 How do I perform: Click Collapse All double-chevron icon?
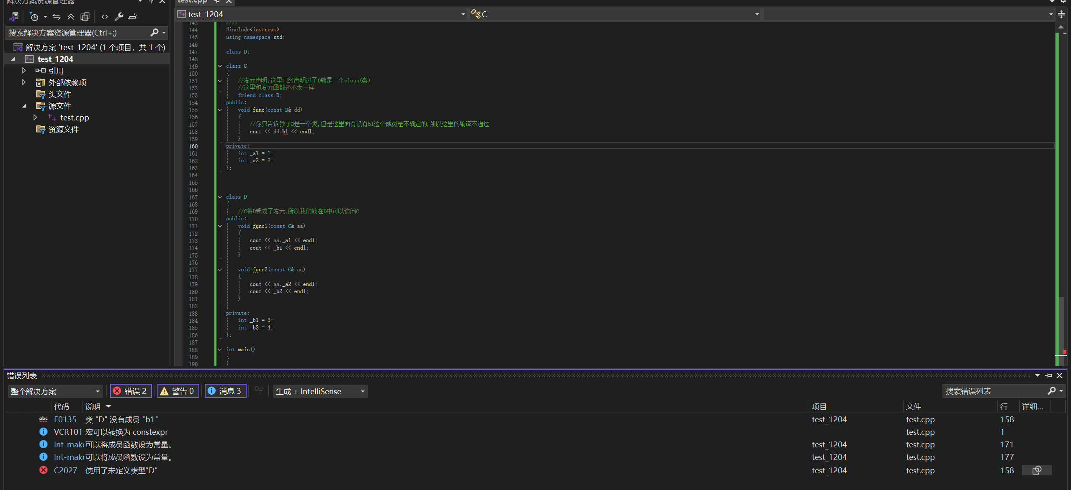click(x=71, y=17)
